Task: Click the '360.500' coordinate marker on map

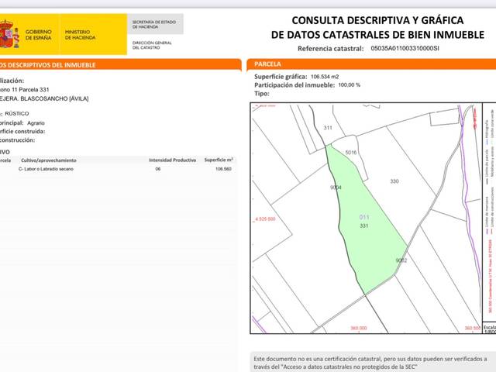Action: pos(473,328)
